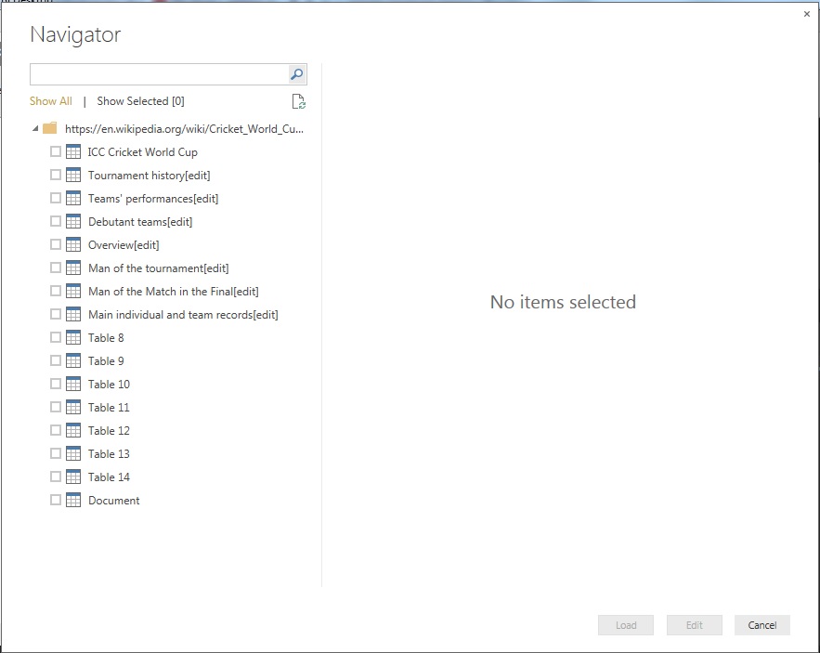Check the ICC Cricket World Cup checkbox

56,151
